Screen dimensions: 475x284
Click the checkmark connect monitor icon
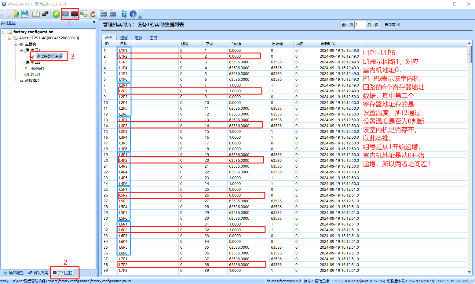click(x=65, y=14)
